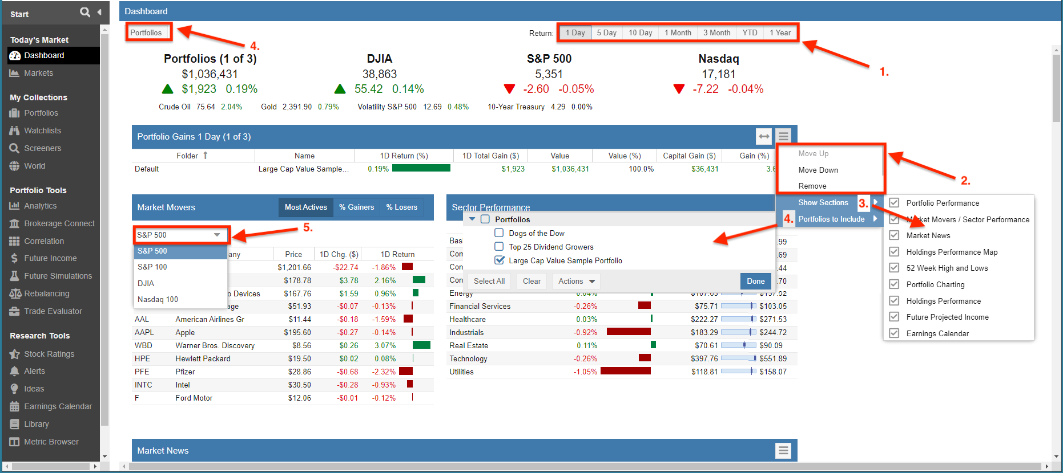The image size is (1063, 473).
Task: Click the Real Estate 52-week range slider
Action: pos(739,345)
